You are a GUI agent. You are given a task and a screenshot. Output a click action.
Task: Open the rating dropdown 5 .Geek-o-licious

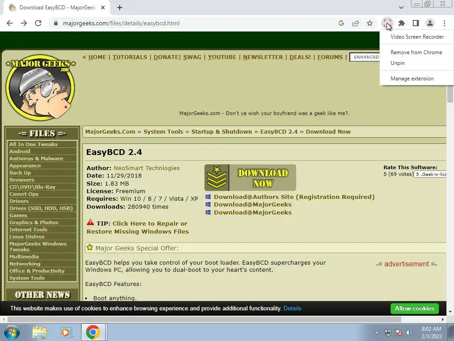(430, 174)
